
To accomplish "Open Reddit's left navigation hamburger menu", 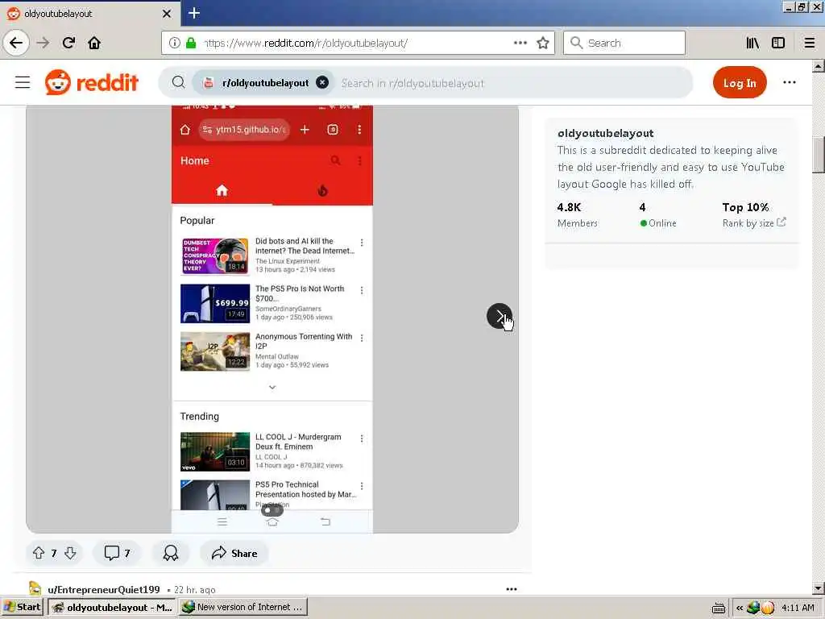I will pos(23,82).
